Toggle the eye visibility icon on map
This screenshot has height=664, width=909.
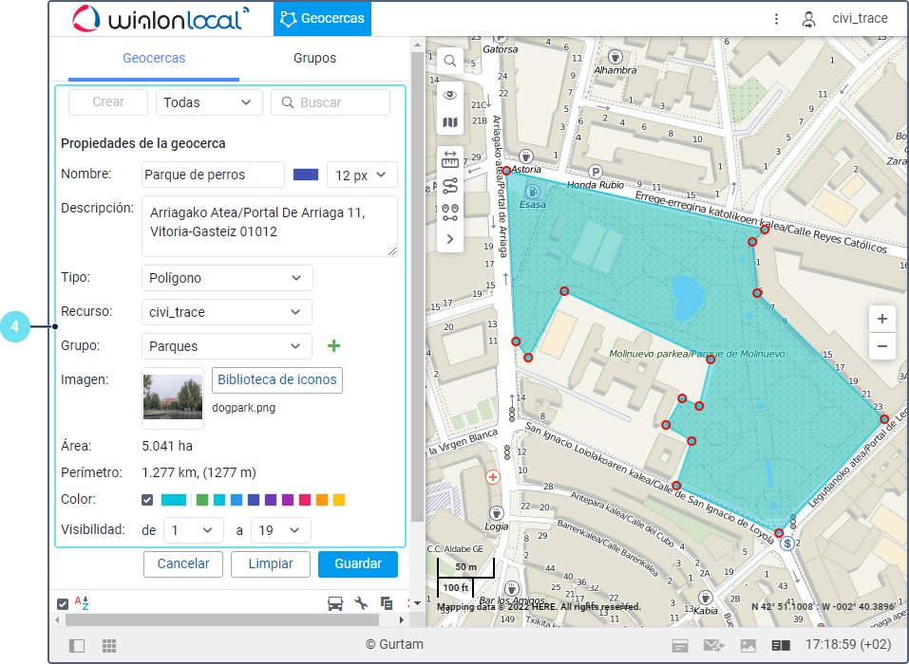(x=450, y=95)
